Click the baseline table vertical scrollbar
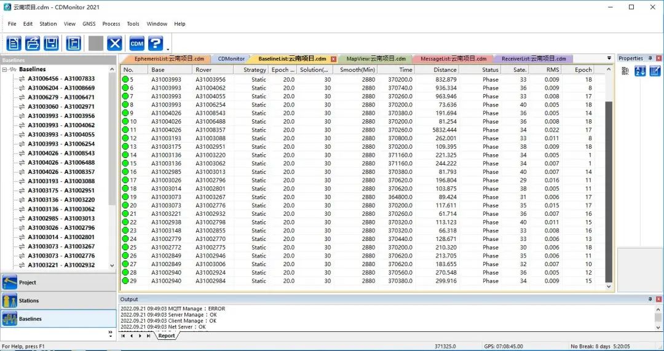 click(x=609, y=184)
